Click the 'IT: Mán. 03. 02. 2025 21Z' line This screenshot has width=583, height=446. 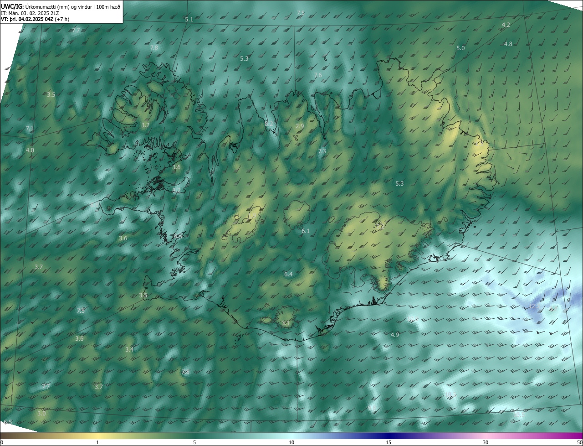30,13
